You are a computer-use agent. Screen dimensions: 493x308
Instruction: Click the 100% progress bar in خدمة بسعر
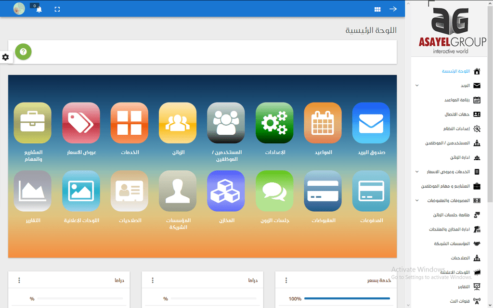click(347, 298)
